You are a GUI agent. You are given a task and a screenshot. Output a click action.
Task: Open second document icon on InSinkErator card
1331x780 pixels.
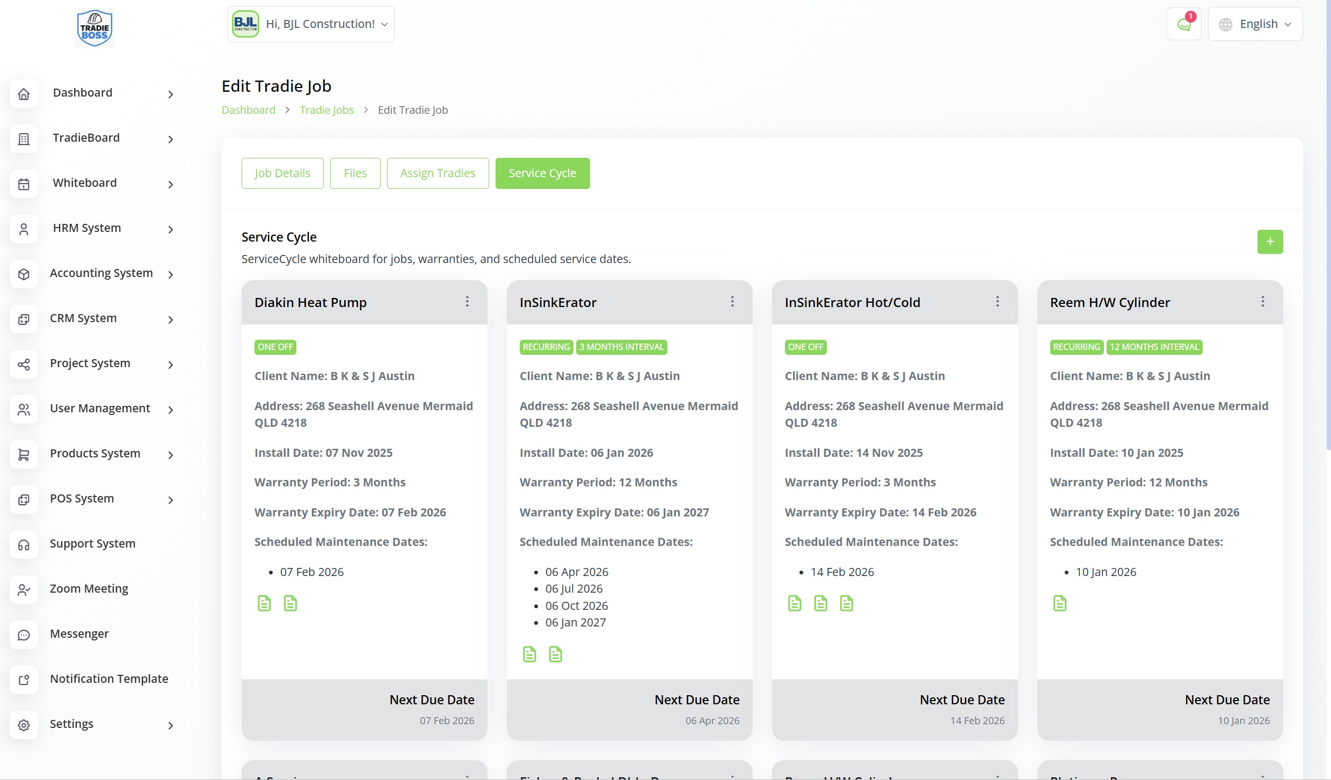tap(555, 654)
